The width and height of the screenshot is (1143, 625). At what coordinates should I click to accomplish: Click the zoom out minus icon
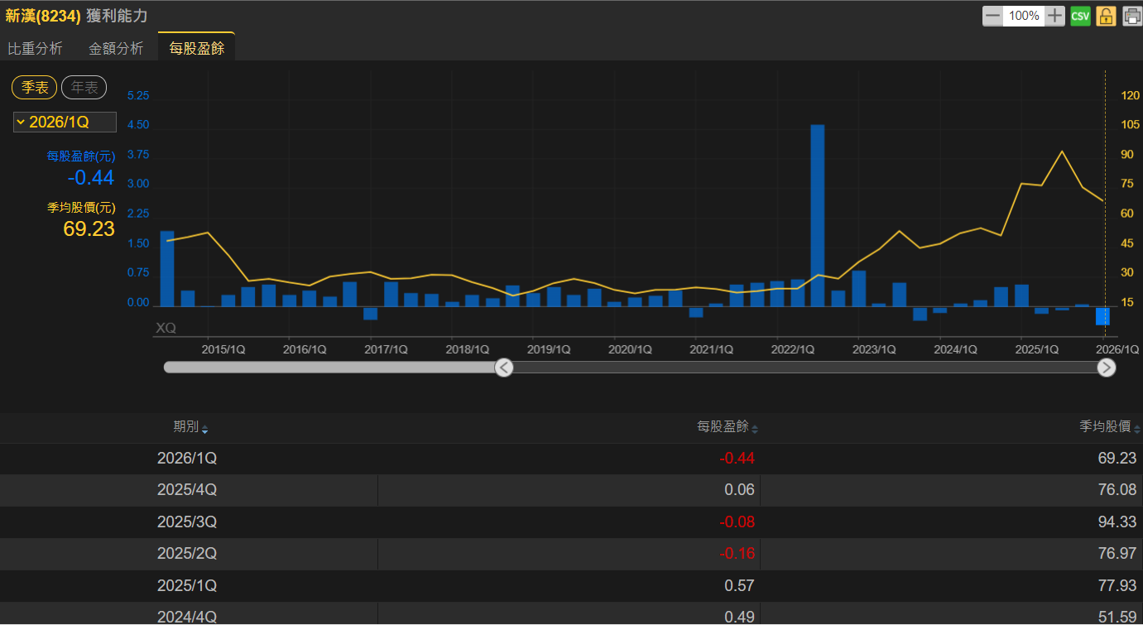pos(992,16)
